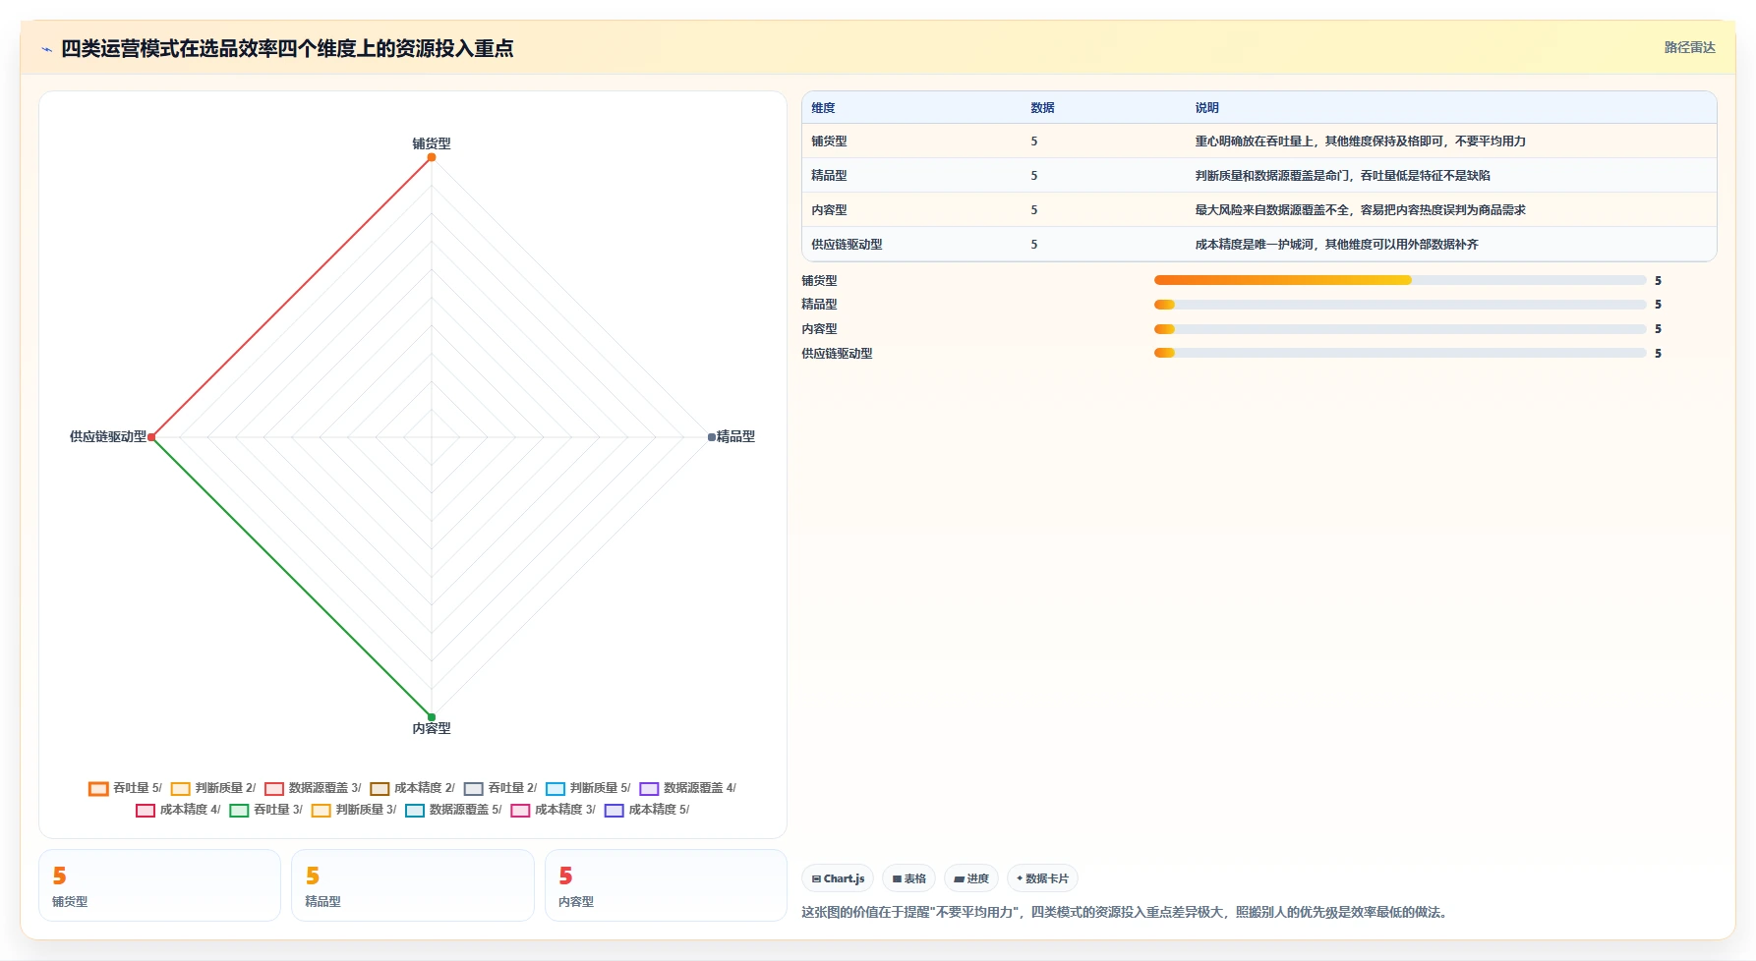Toggle the 数据源覆盖 3/ legend series
This screenshot has height=961, width=1756.
coord(313,788)
